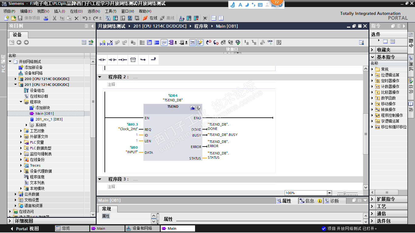Insert an output coil instruction
The height and width of the screenshot is (233, 415).
[x=123, y=60]
